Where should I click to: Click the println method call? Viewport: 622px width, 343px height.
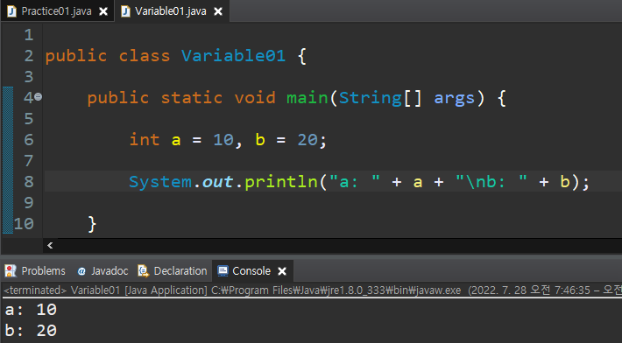click(x=281, y=182)
